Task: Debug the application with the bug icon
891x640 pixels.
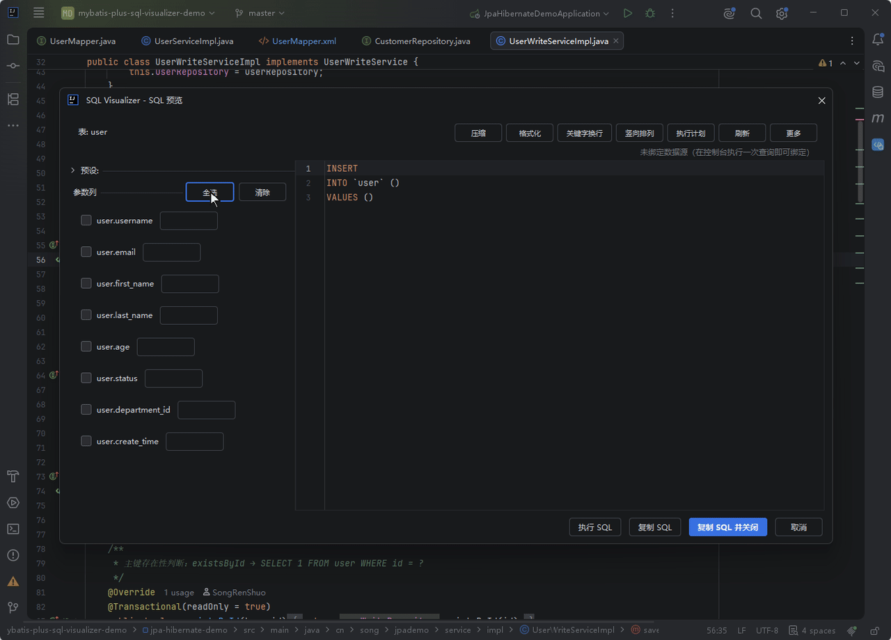Action: click(x=650, y=13)
